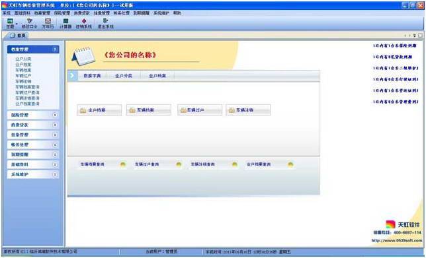426x258 pixels.
Task: Click folder icon on the 车辆档案 button
Action: click(132, 110)
